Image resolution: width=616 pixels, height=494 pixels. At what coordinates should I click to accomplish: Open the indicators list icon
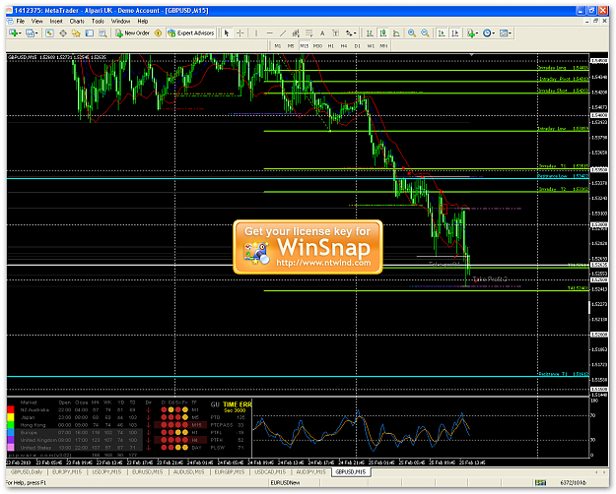(471, 33)
